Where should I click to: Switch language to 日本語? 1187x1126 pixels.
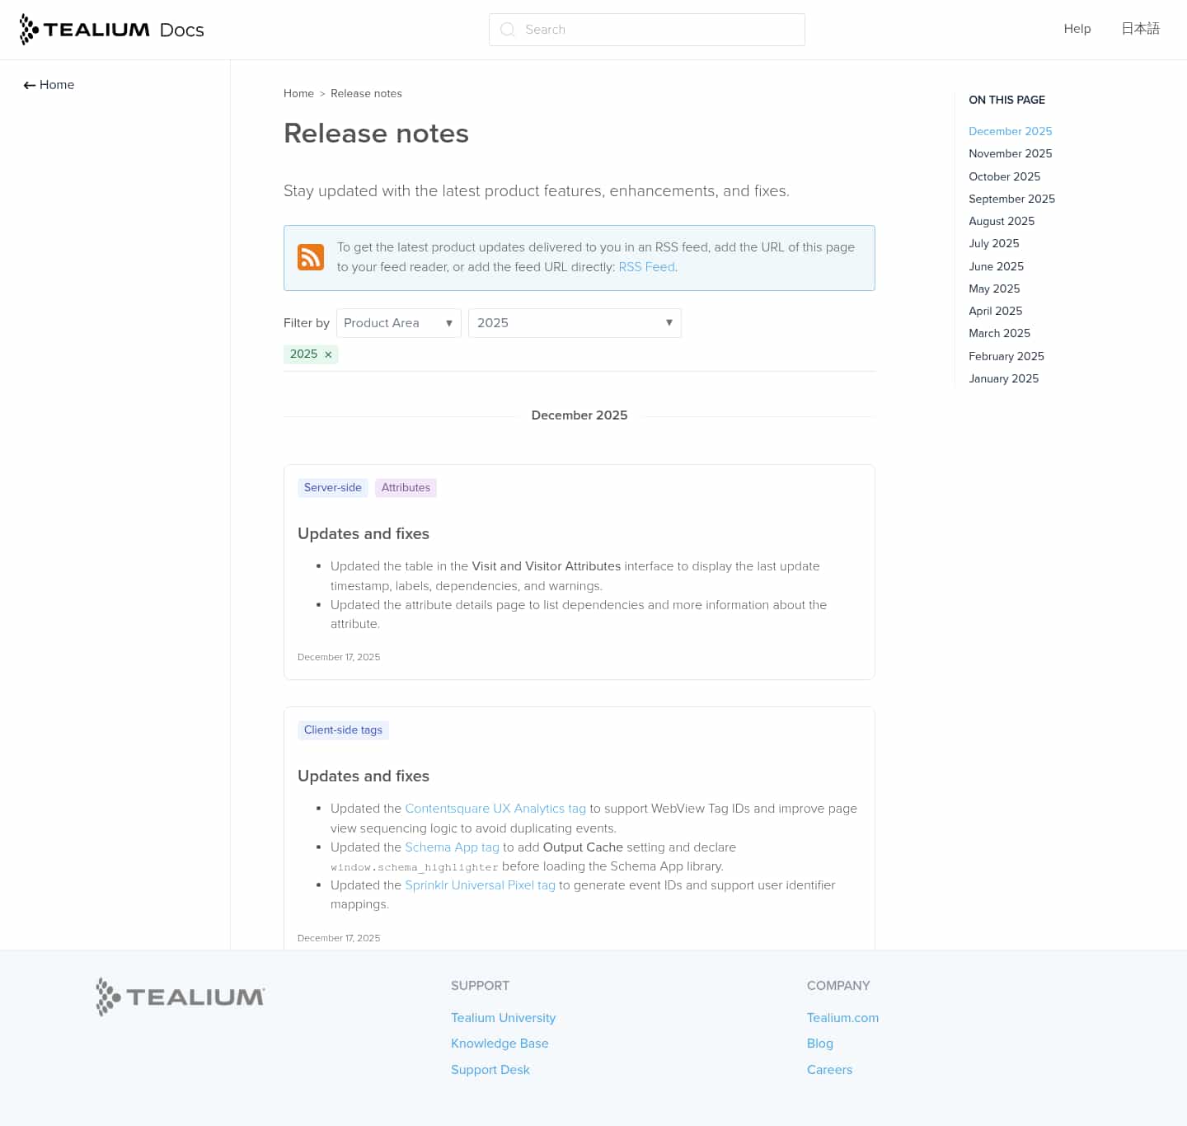1140,29
